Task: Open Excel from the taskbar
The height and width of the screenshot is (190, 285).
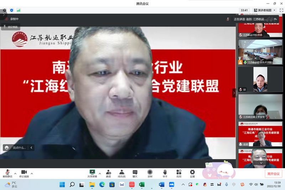Action: point(141,185)
